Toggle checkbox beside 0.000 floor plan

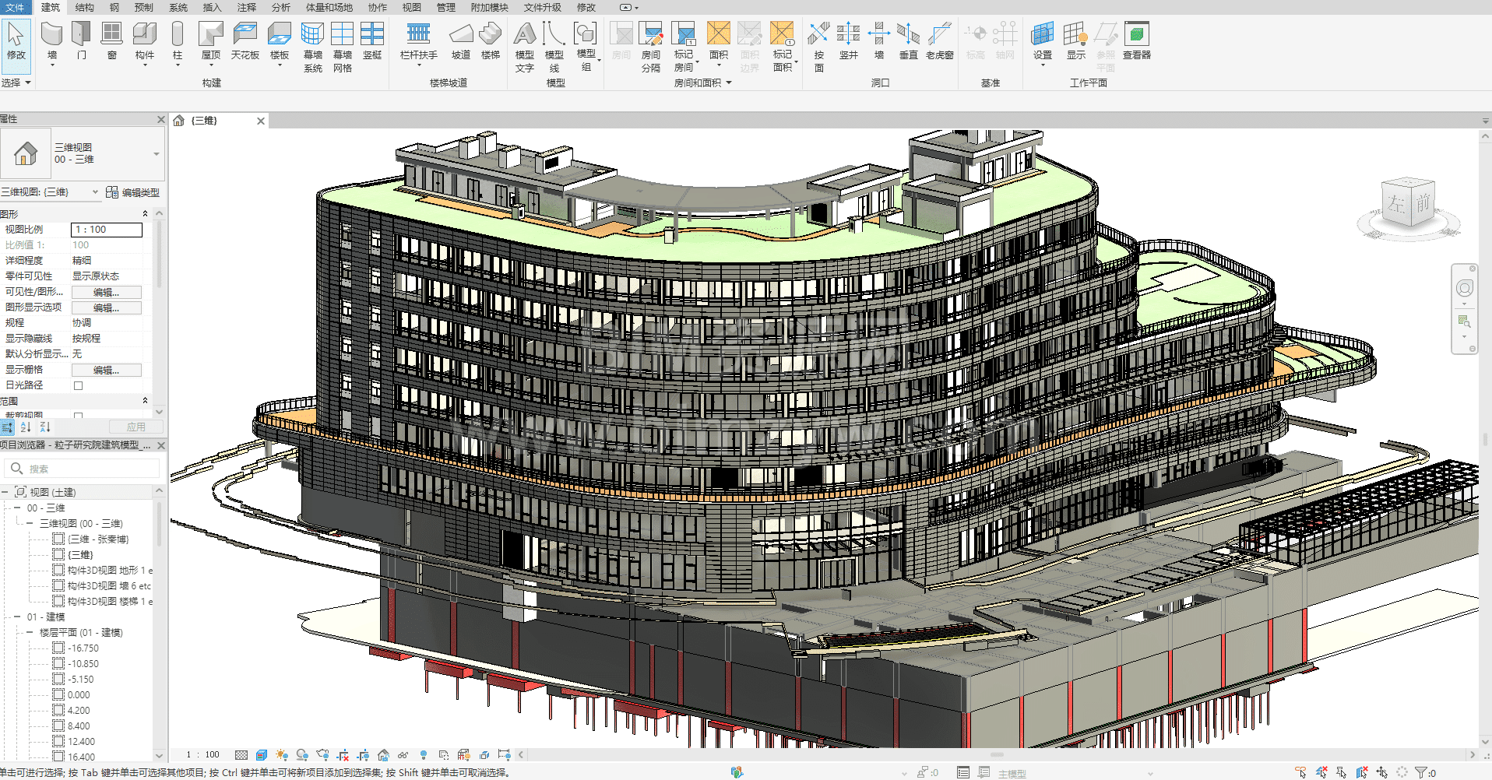[58, 694]
